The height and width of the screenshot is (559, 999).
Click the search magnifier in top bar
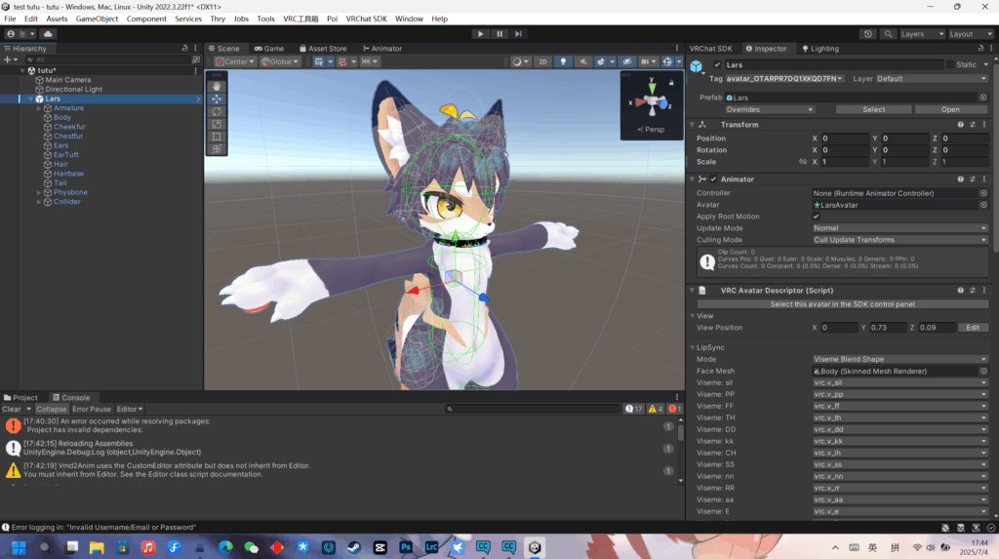coord(888,34)
